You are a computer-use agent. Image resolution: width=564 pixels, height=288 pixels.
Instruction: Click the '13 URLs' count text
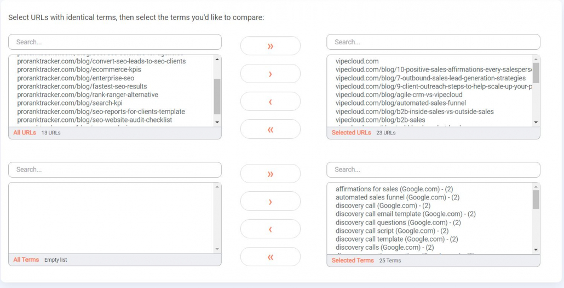(x=51, y=133)
